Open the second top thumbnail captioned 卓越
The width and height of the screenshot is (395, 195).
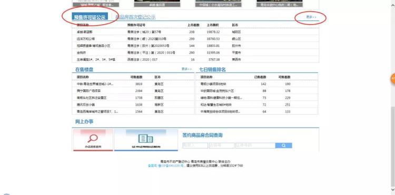[157, 4]
